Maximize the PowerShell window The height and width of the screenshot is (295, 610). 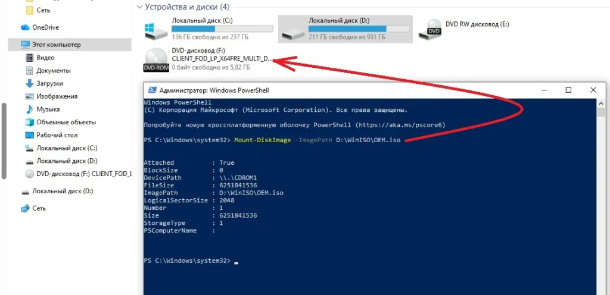568,90
